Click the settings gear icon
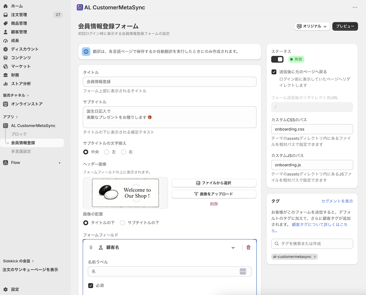The height and width of the screenshot is (295, 366). 6,289
